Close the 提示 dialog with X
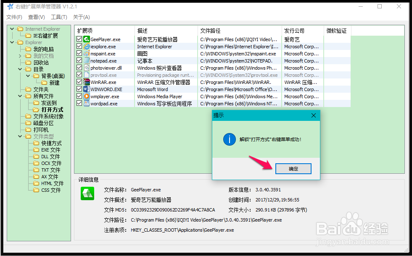 [x=314, y=115]
